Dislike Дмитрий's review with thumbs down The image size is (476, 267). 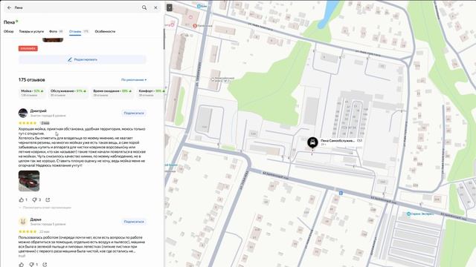coord(34,200)
